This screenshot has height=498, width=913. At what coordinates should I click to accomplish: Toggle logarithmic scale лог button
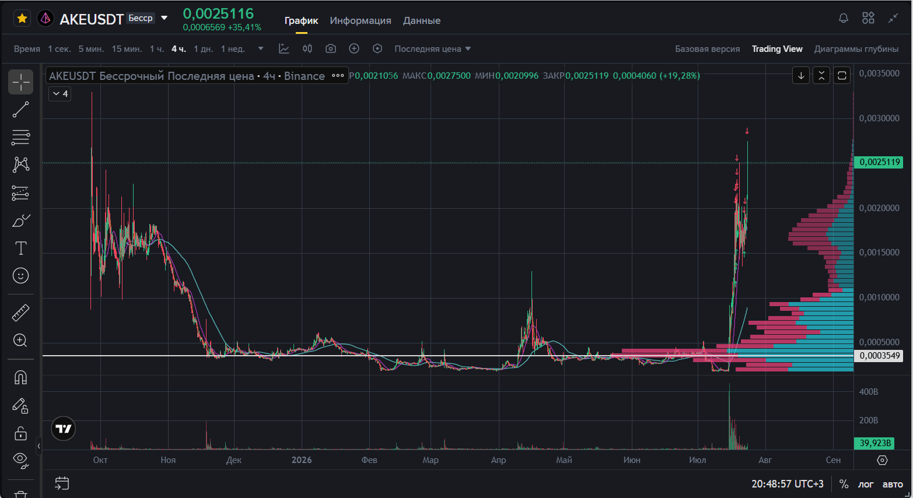[x=866, y=484]
